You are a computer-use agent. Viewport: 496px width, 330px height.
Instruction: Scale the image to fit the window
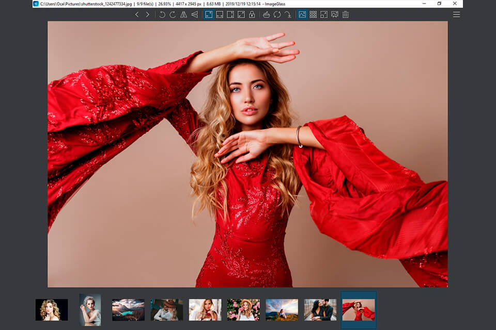pyautogui.click(x=241, y=14)
